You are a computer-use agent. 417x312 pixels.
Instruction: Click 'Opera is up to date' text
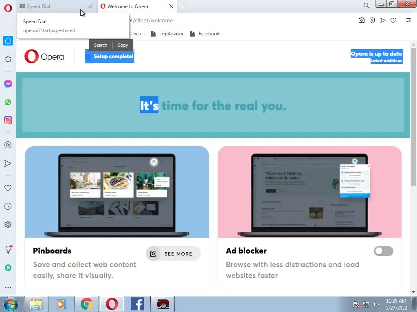point(376,54)
